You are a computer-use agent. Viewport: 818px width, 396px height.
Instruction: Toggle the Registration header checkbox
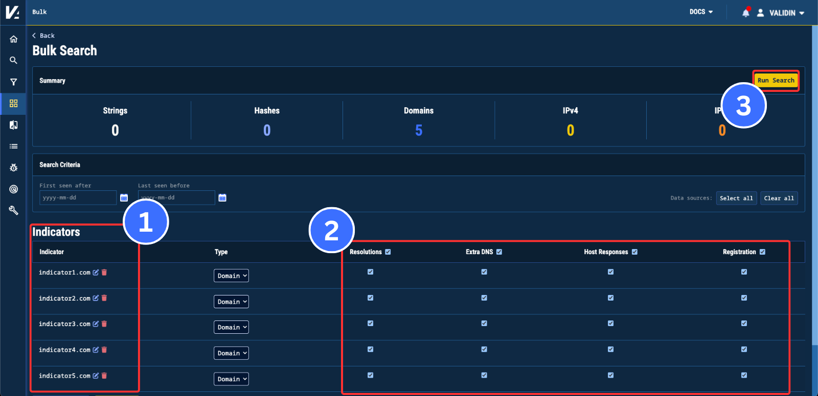coord(762,252)
